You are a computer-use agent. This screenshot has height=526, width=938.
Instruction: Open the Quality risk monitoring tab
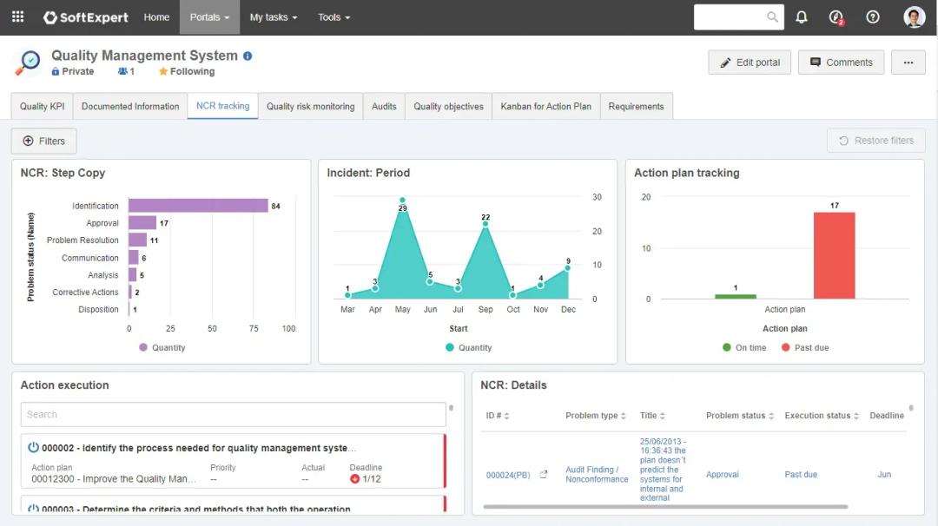pos(310,107)
